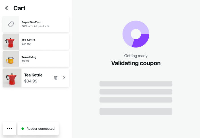
Task: Select the SuperFiveZero coupon name
Action: tap(31, 22)
